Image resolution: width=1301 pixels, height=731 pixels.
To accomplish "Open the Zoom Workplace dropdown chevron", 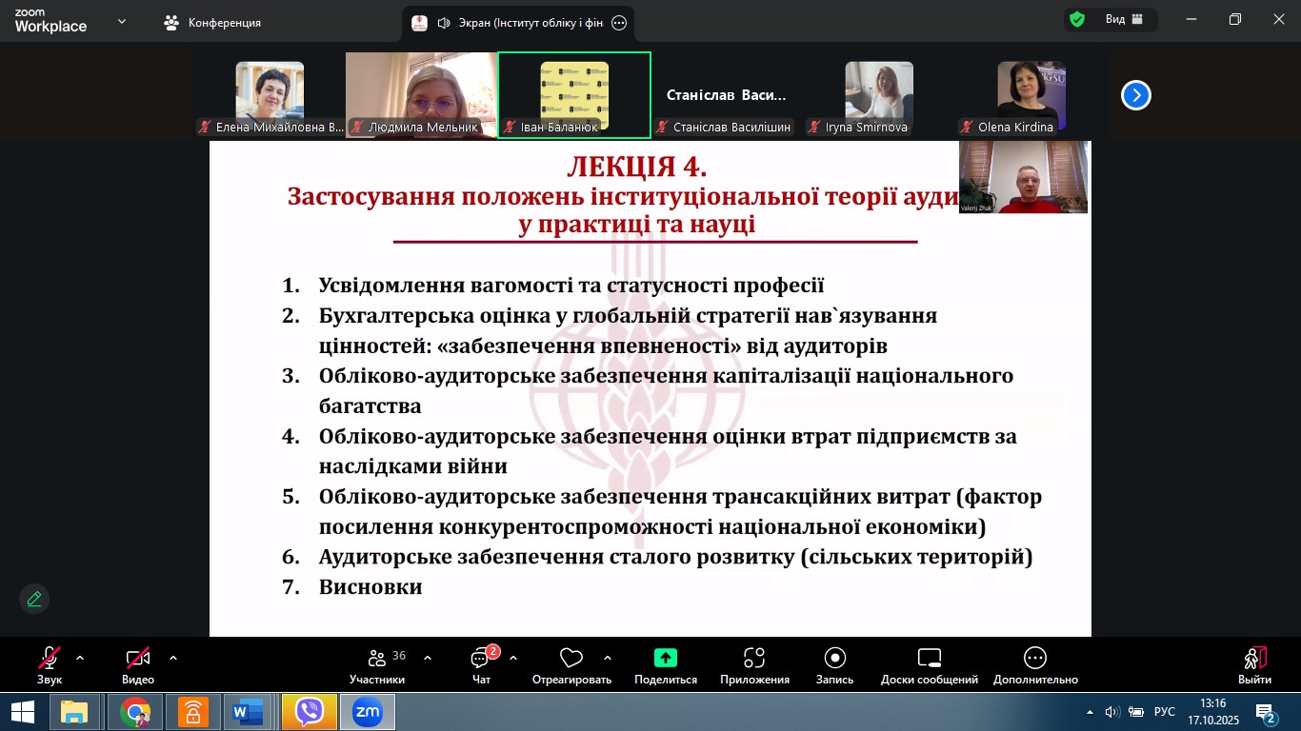I will (122, 21).
